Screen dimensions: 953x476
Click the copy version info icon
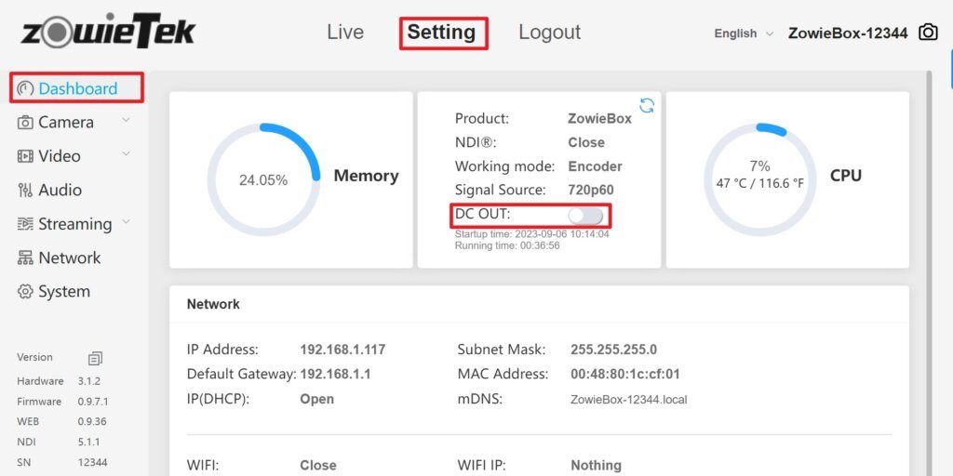[x=95, y=358]
